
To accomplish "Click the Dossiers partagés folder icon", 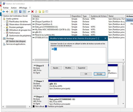I will [x=7, y=27].
